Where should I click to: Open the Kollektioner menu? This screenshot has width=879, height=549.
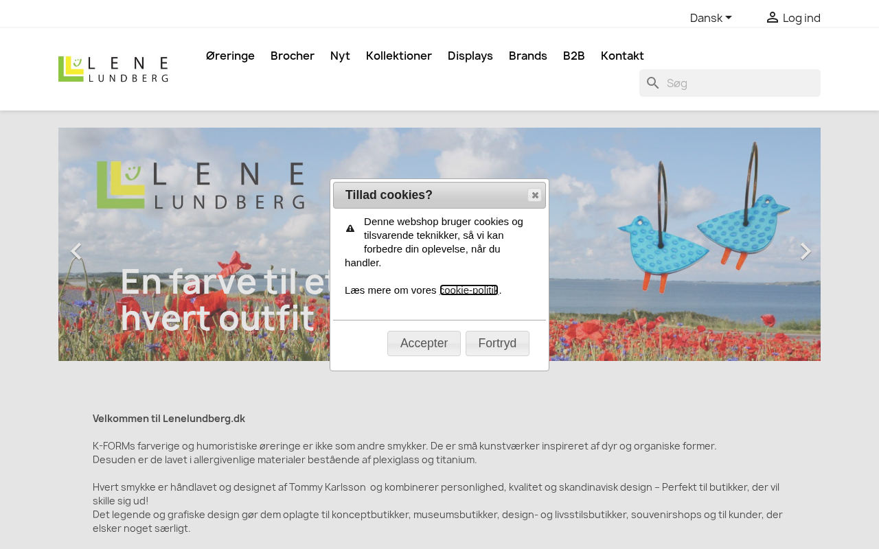click(x=399, y=56)
